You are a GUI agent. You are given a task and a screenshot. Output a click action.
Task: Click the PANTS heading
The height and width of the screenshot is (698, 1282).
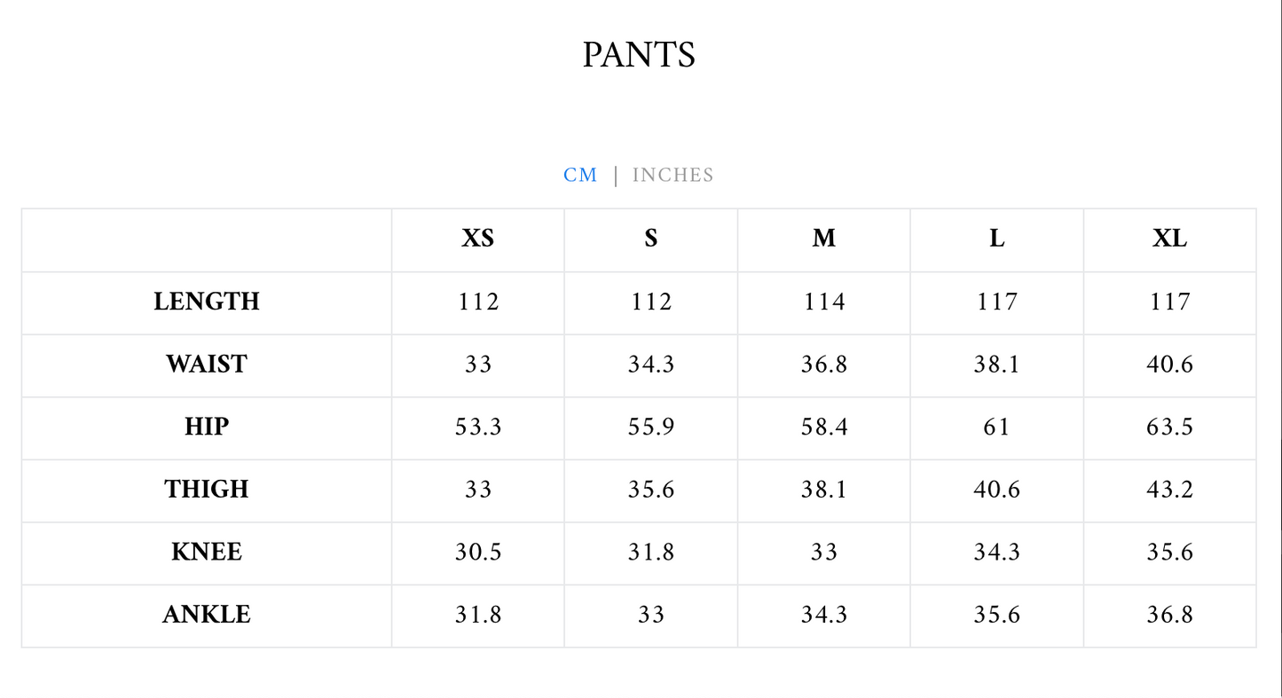click(x=639, y=55)
